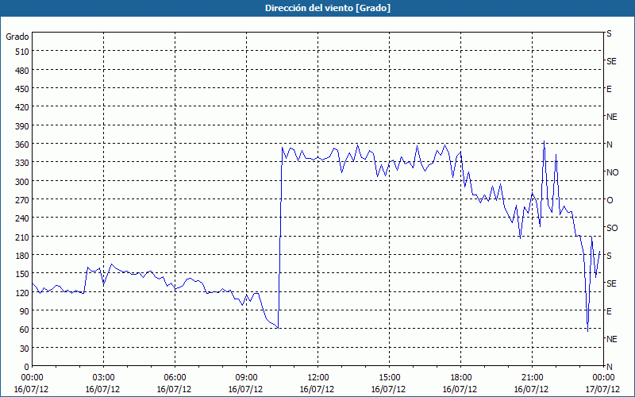Screen dimensions: 635x397
Task: Select the 'N' compass label level with 360
Action: coord(609,145)
